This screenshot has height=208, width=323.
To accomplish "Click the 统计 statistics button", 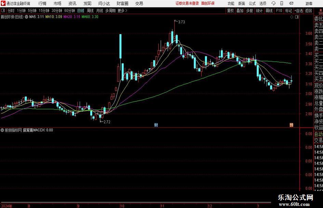I will pyautogui.click(x=259, y=11).
